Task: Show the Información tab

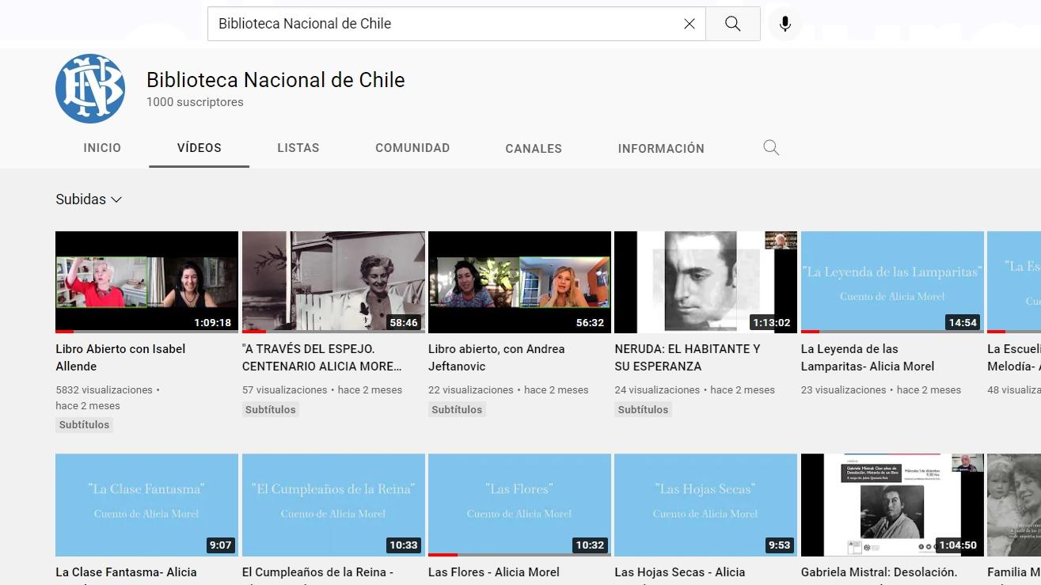Action: pyautogui.click(x=661, y=148)
